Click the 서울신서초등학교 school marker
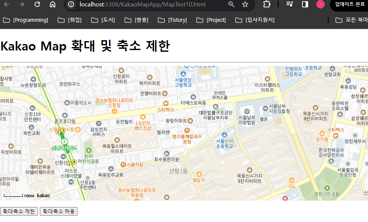This screenshot has height=222, width=368. point(225,135)
